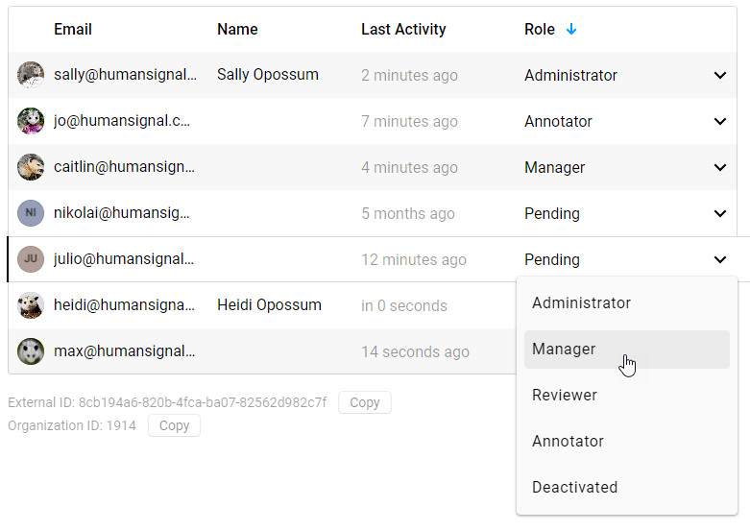Select Deactivated in the role menu

(574, 488)
